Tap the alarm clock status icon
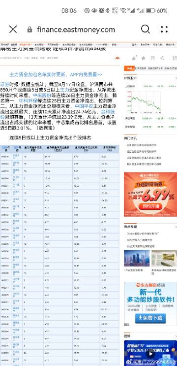This screenshot has height=366, width=177. (101, 11)
